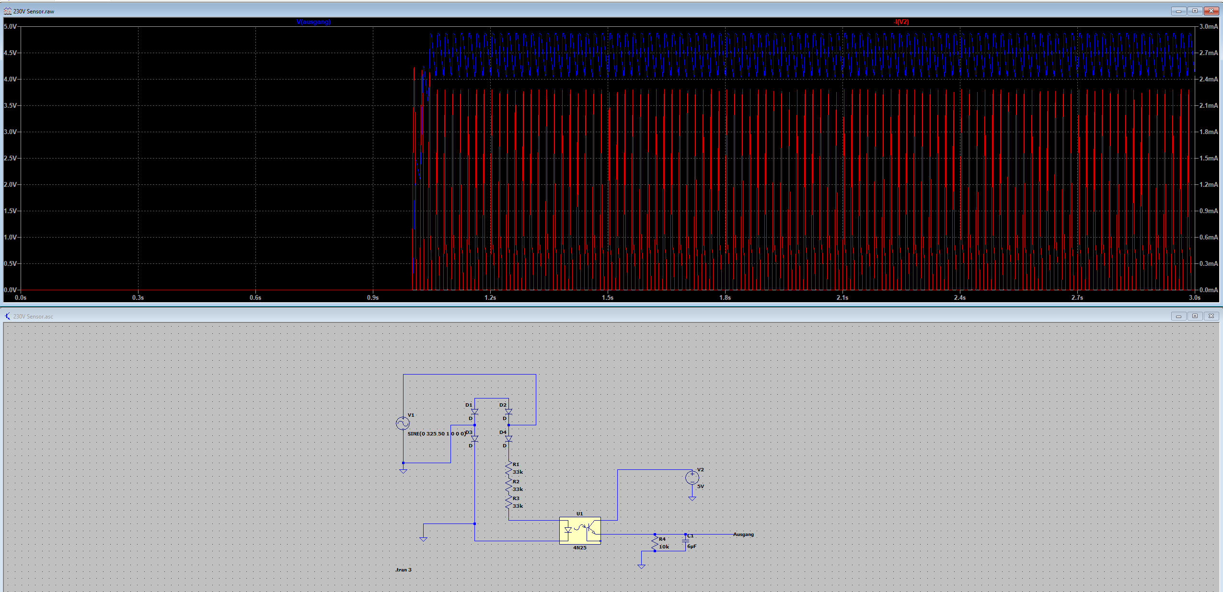Viewport: 1223px width, 592px height.
Task: Click the waveform window title icon
Action: [7, 11]
